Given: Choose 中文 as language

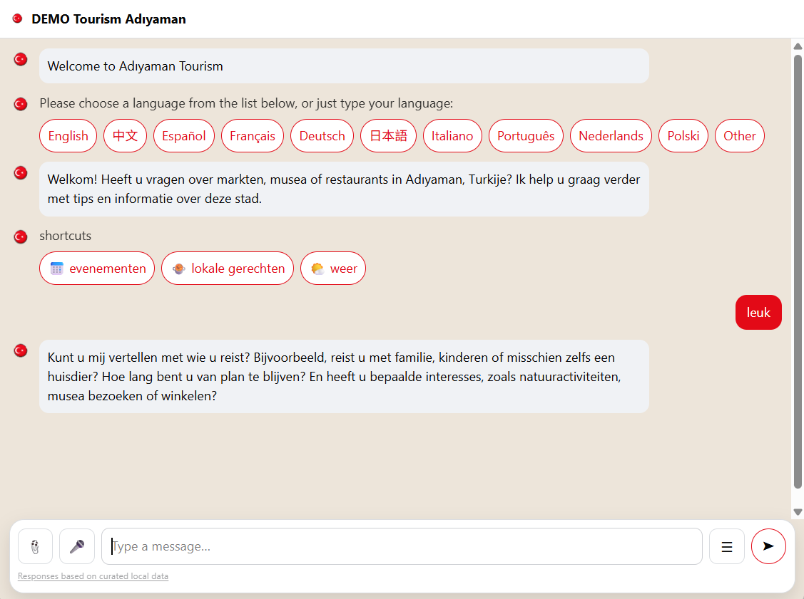Looking at the screenshot, I should 126,136.
